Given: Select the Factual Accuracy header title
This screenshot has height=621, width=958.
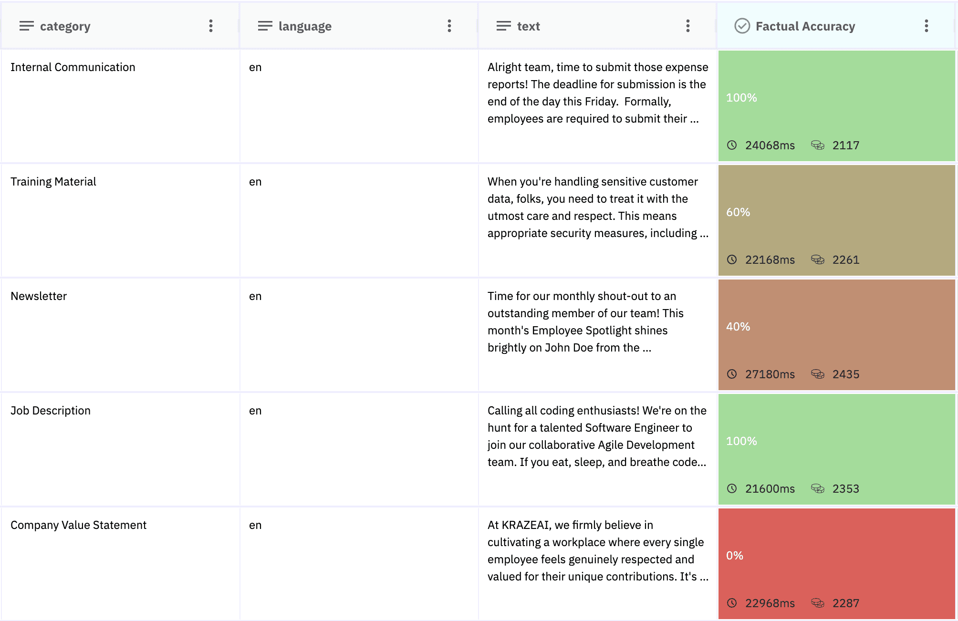Looking at the screenshot, I should pyautogui.click(x=805, y=26).
